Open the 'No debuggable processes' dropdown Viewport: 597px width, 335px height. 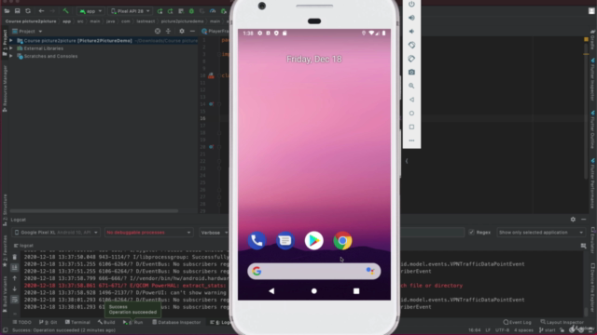(x=148, y=233)
